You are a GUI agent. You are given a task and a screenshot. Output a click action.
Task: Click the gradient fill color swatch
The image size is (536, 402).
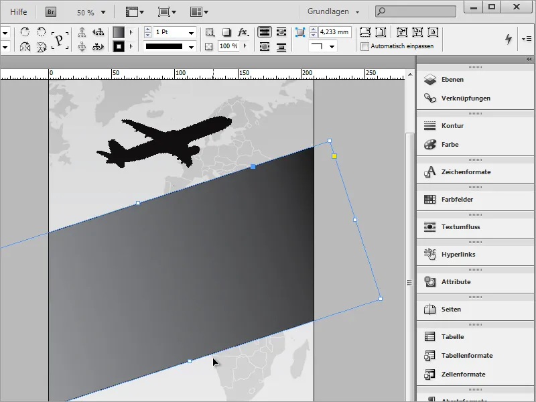(118, 32)
